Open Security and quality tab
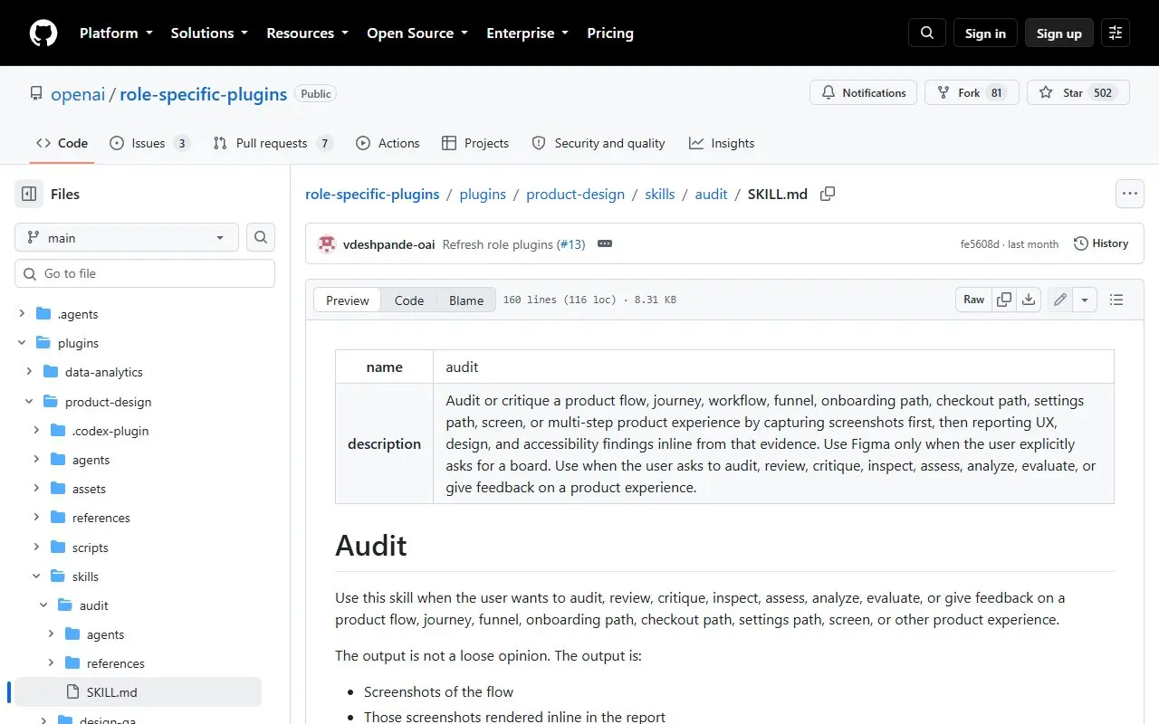 [x=599, y=143]
